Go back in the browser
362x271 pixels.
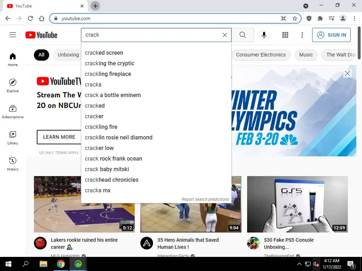[x=8, y=18]
